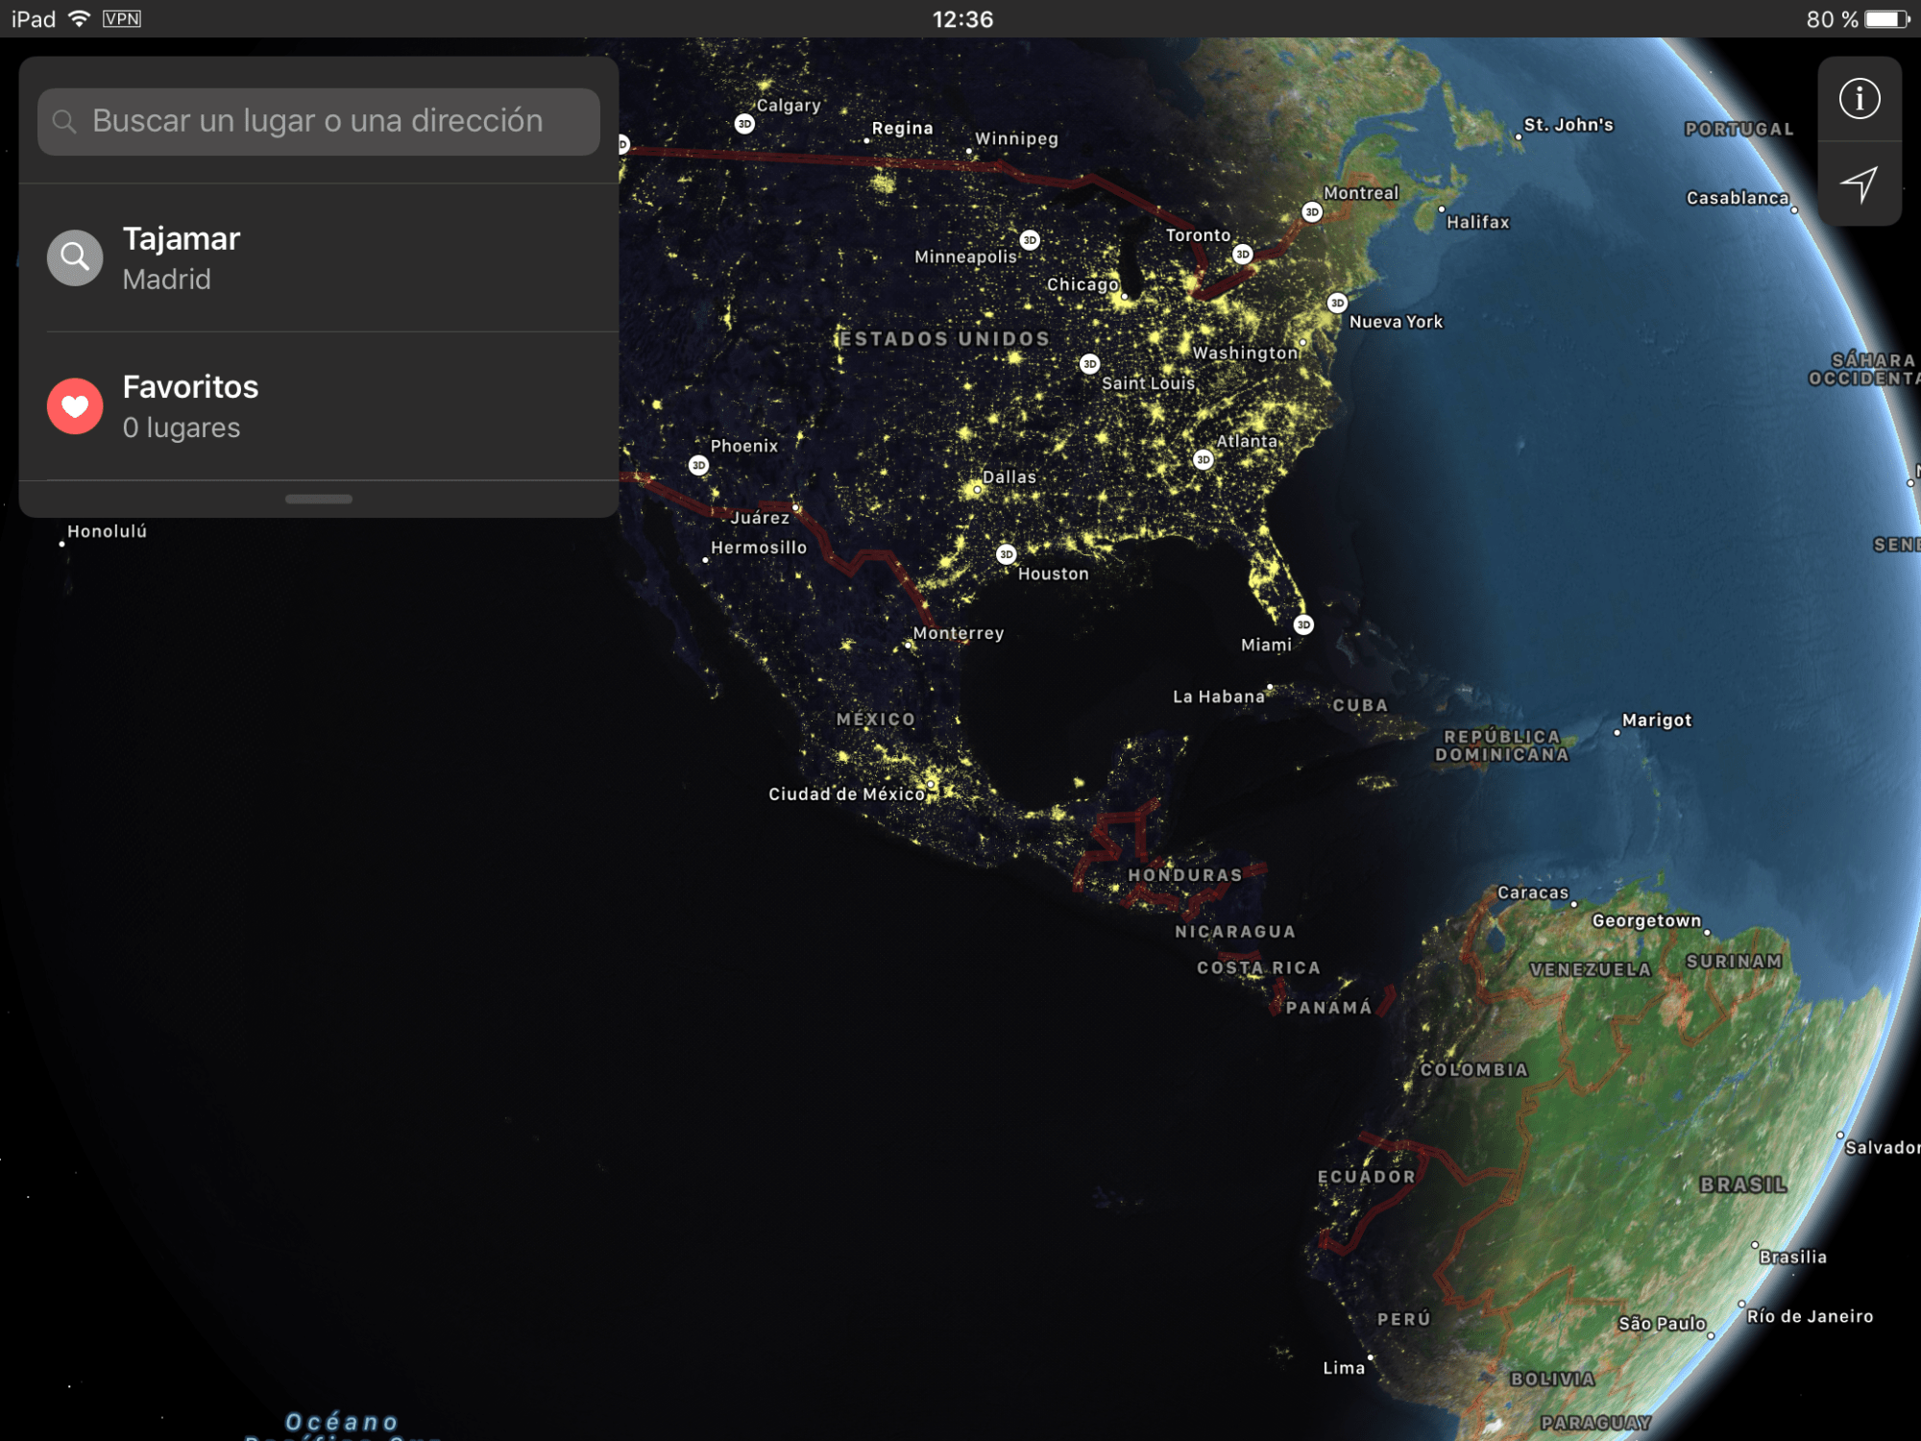Tap the current location arrow button
The width and height of the screenshot is (1921, 1441).
coord(1860,183)
